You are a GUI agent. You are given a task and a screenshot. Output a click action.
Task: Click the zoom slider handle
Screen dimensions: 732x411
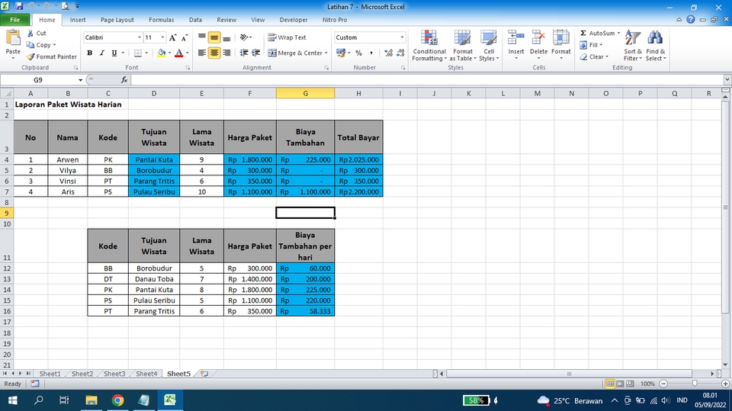695,384
